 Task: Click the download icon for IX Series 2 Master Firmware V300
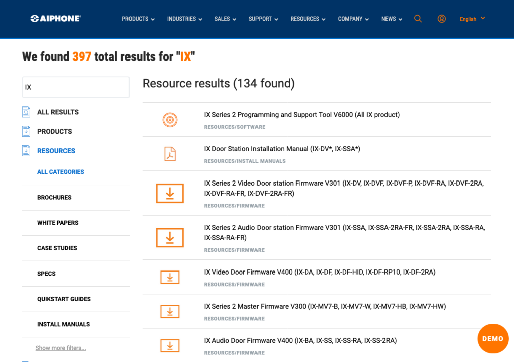point(170,311)
